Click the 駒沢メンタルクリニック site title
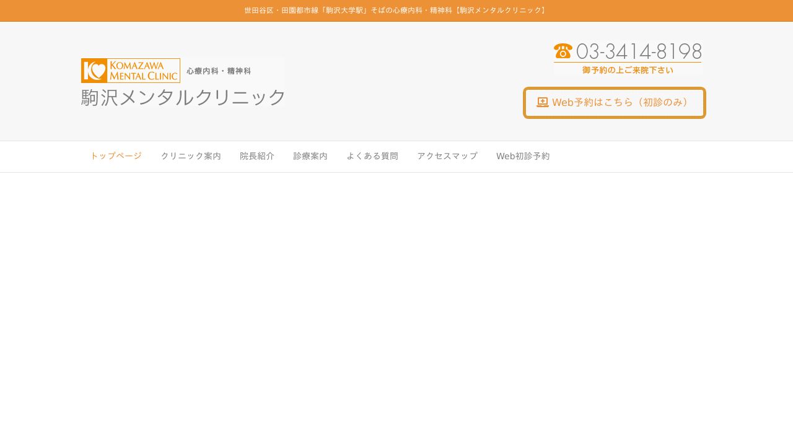 (183, 97)
